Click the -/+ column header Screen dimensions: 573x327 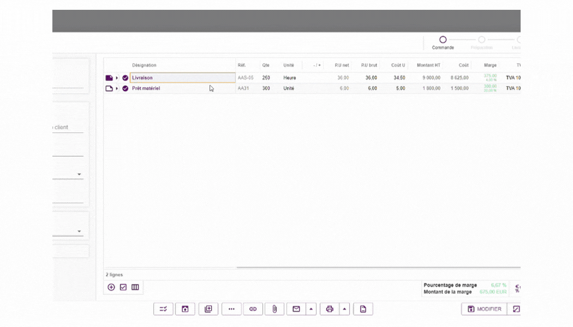click(317, 65)
